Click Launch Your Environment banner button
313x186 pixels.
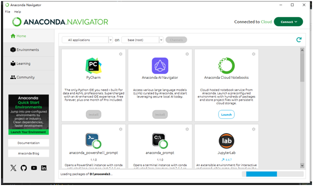click(28, 132)
